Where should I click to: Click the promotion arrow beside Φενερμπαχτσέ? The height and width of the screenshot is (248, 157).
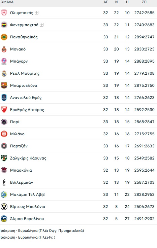pyautogui.click(x=41, y=25)
